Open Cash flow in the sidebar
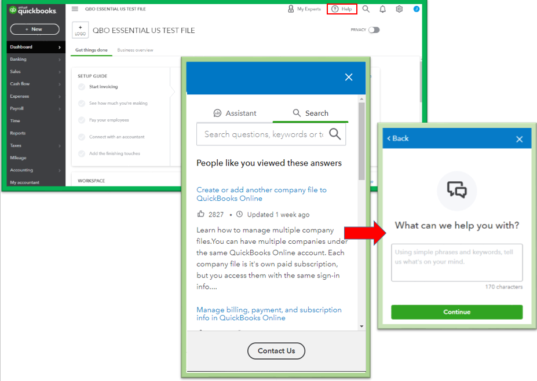This screenshot has height=381, width=537. pos(20,84)
